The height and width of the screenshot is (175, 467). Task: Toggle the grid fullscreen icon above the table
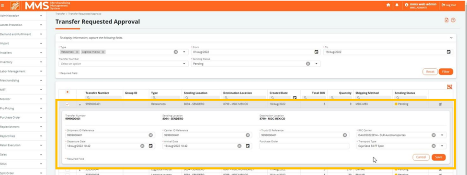click(450, 87)
